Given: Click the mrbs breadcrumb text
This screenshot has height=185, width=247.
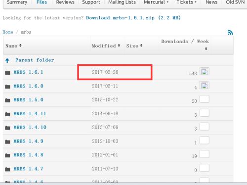Looking at the screenshot, I should pyautogui.click(x=26, y=32).
